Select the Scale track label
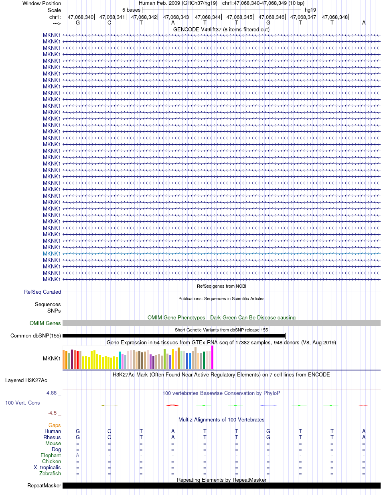Image resolution: width=381 pixels, height=495 pixels. (x=54, y=10)
